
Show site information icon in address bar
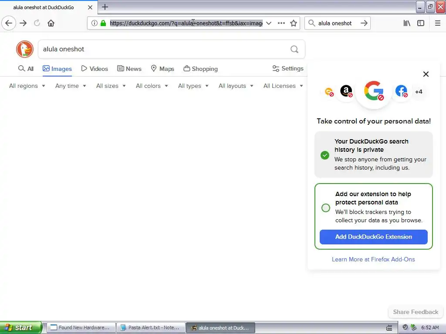tap(94, 23)
